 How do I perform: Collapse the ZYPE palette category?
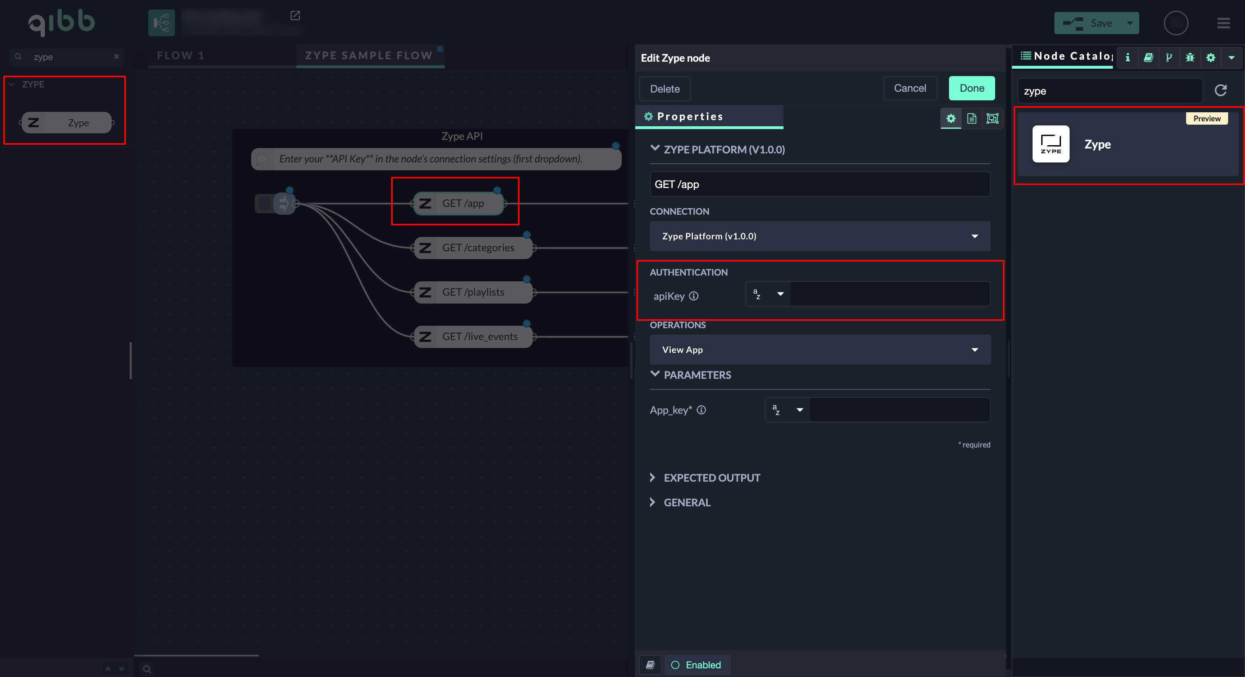(x=12, y=84)
